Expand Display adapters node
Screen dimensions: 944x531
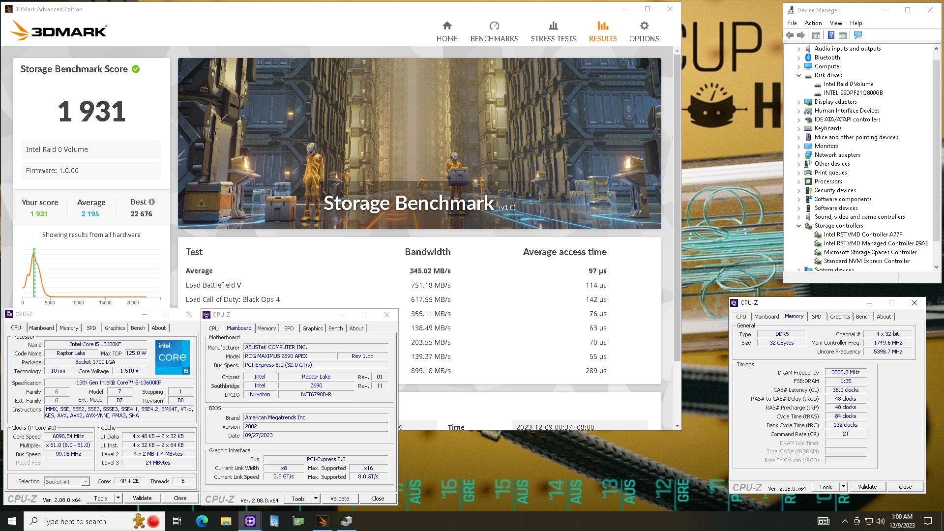point(798,102)
